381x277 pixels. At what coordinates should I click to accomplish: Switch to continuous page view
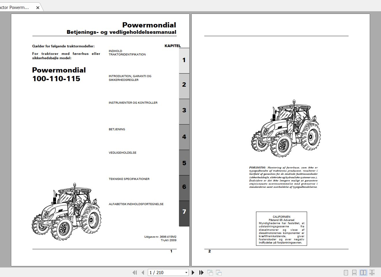point(354,272)
